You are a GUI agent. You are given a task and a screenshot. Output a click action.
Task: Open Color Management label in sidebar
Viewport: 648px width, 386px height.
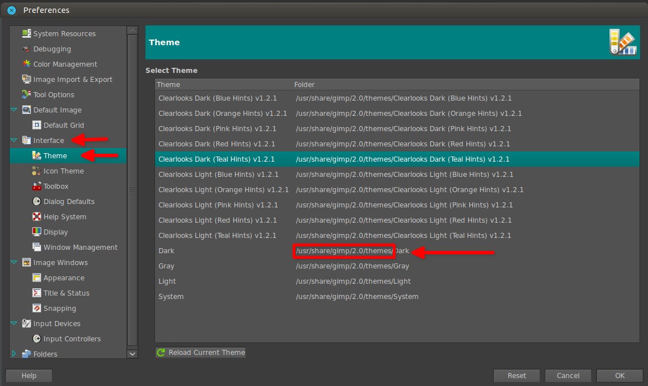pyautogui.click(x=65, y=64)
